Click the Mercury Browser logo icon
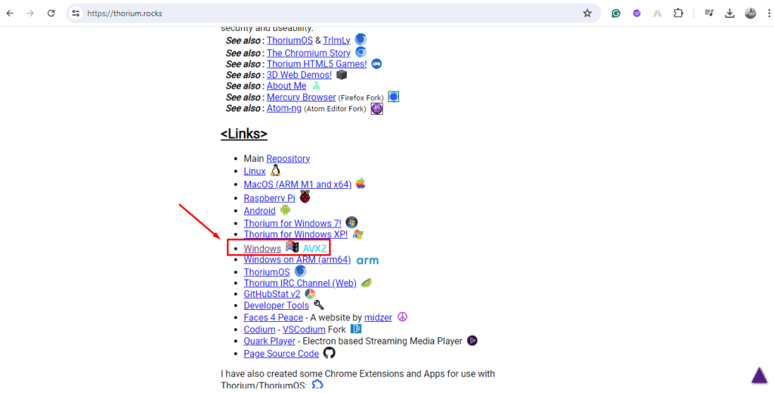This screenshot has width=774, height=393. [x=393, y=97]
